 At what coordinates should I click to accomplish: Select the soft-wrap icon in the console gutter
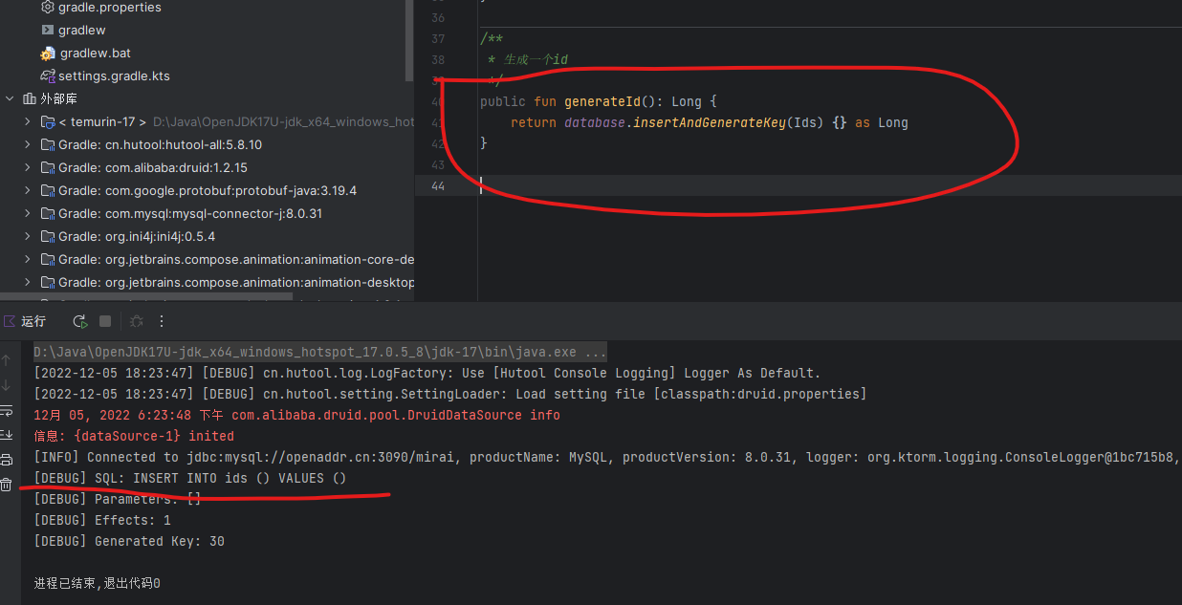pyautogui.click(x=6, y=413)
